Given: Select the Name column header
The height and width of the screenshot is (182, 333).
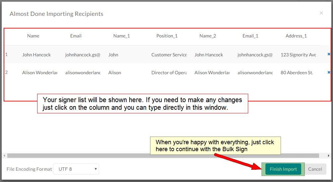Looking at the screenshot, I should [33, 36].
